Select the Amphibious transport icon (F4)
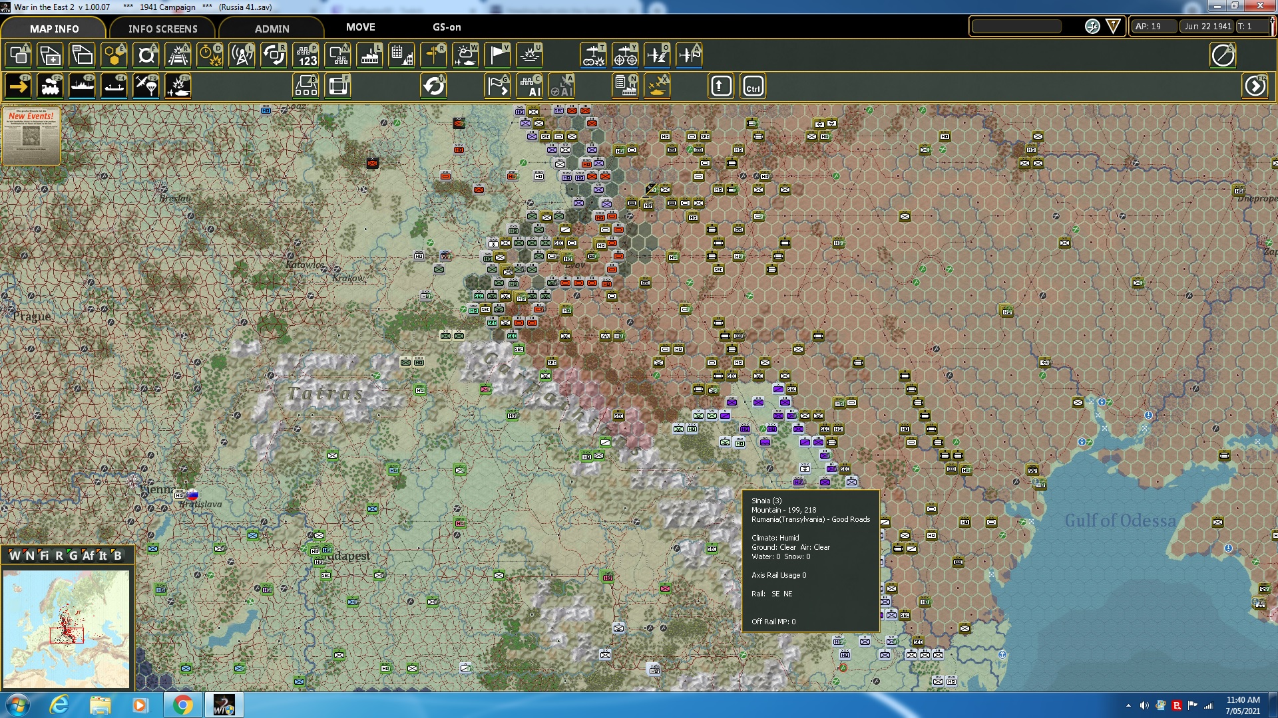Image resolution: width=1278 pixels, height=718 pixels. coord(114,86)
